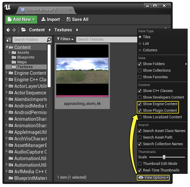This screenshot has height=187, width=190.
Task: Adjust the thumbnail Scale slider handle
Action: click(x=164, y=157)
